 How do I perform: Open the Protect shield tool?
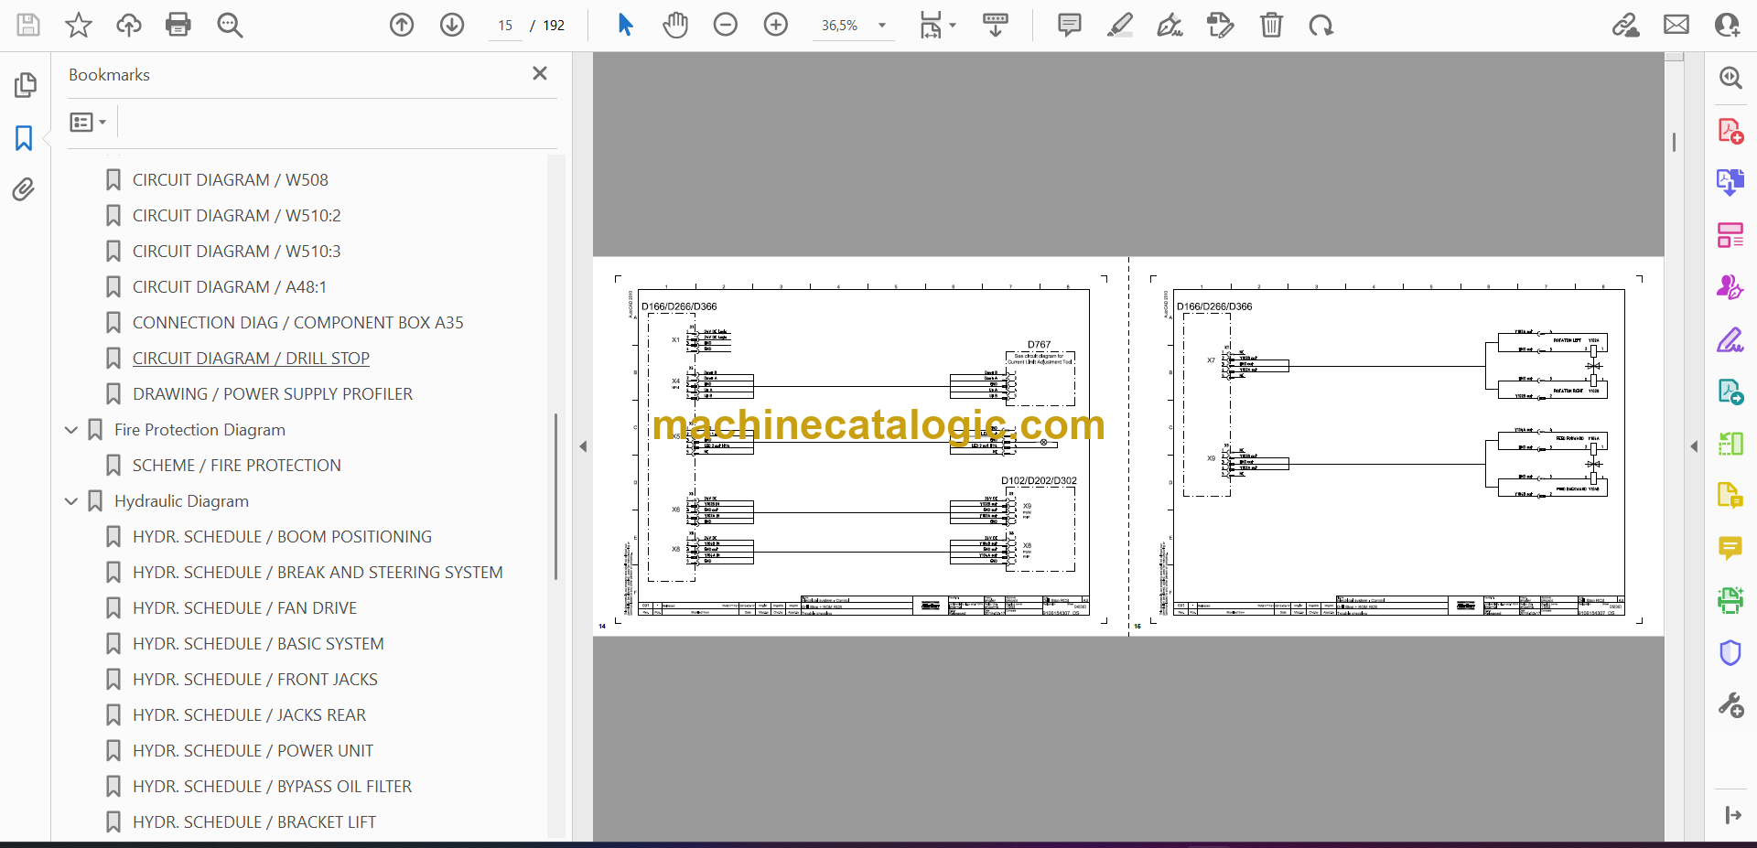1730,652
